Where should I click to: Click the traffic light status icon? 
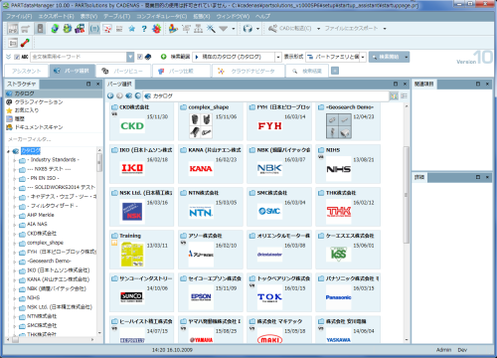pyautogui.click(x=40, y=29)
